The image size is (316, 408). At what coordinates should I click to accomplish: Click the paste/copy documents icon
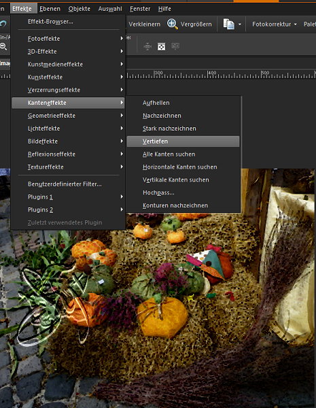pos(229,24)
